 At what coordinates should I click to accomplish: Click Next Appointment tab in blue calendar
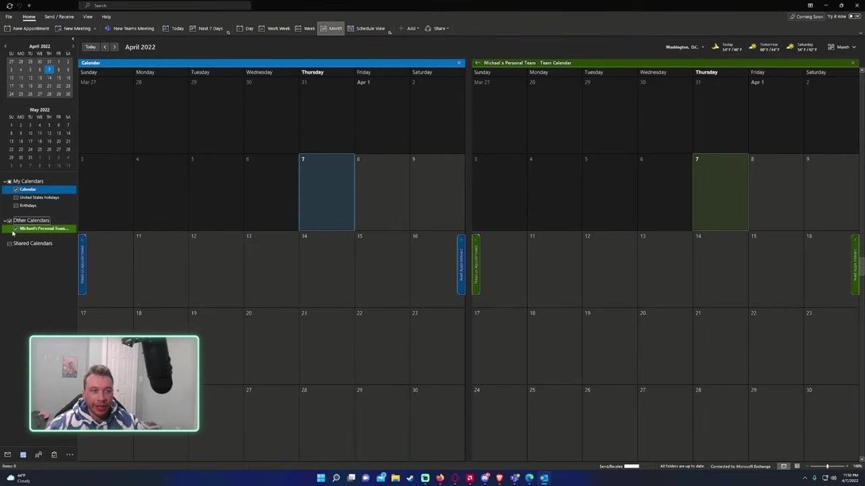(x=462, y=264)
